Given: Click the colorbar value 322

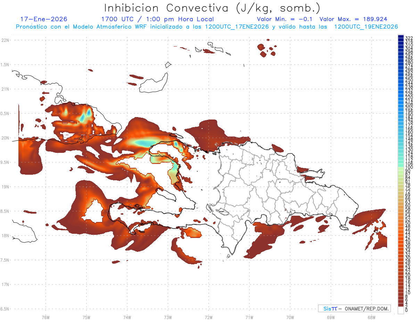Looking at the screenshot, I should pos(409,38).
